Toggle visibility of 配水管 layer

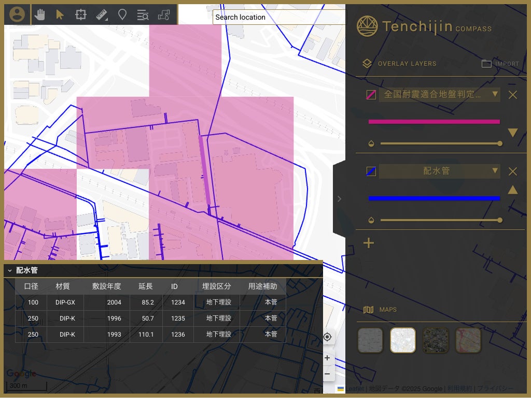[371, 171]
